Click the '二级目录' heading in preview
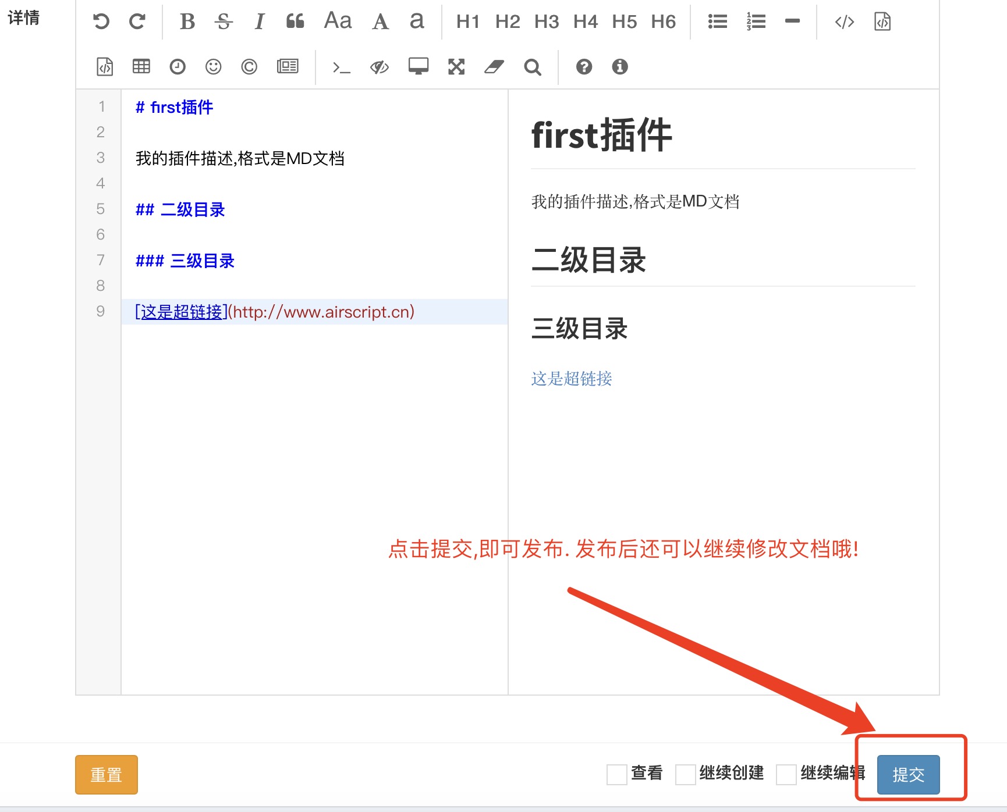This screenshot has height=812, width=1007. click(x=588, y=260)
